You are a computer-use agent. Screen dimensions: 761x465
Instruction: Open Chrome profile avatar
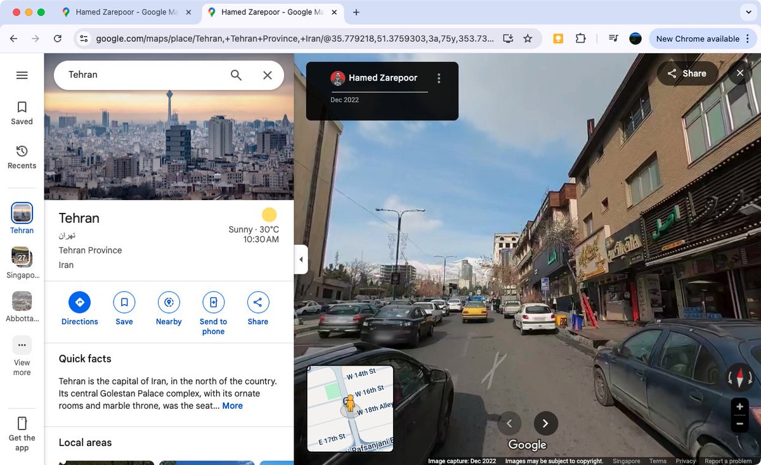click(635, 39)
